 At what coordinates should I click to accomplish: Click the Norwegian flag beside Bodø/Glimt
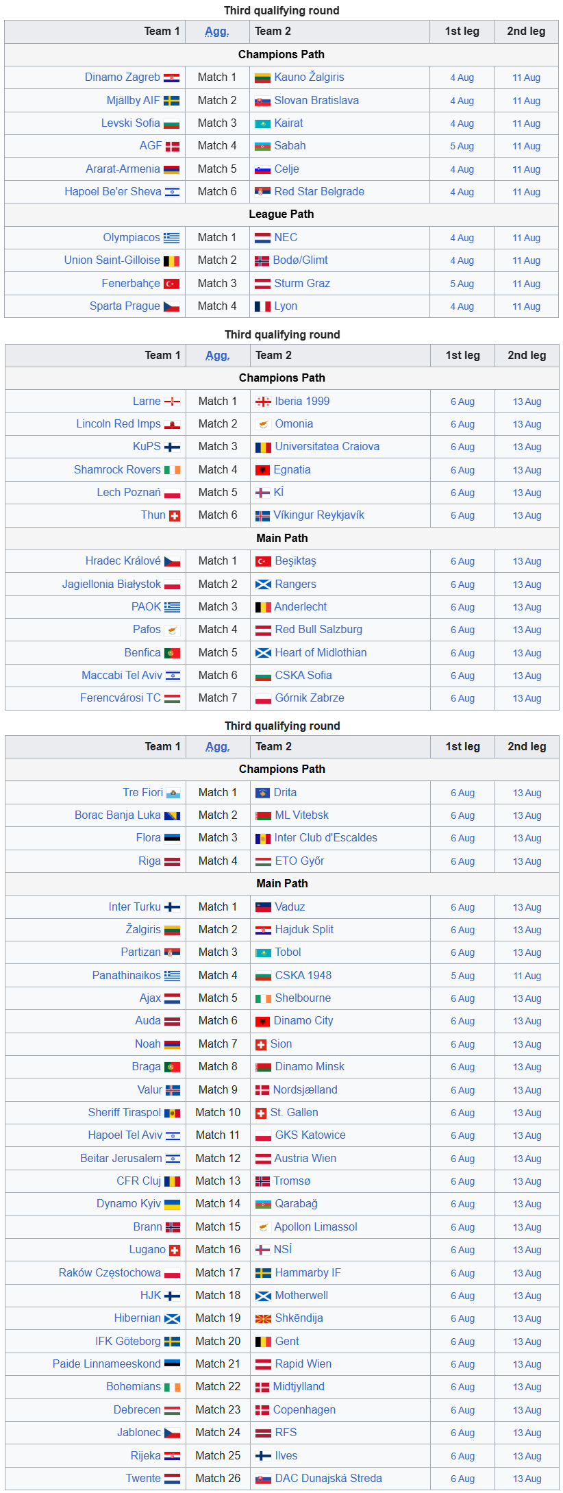[x=262, y=260]
